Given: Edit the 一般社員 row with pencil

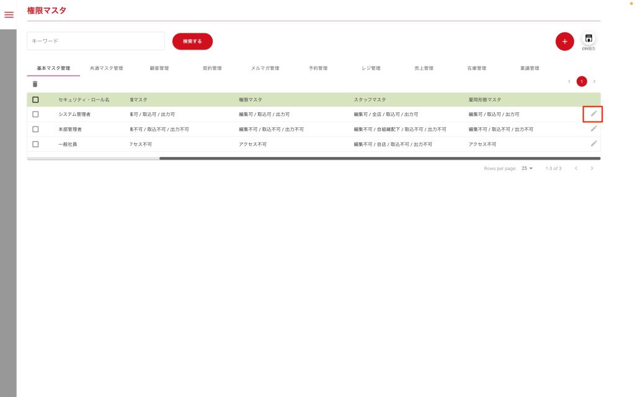Looking at the screenshot, I should click(x=593, y=143).
